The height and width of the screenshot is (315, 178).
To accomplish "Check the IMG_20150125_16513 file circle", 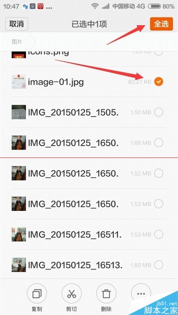I will coord(159,265).
